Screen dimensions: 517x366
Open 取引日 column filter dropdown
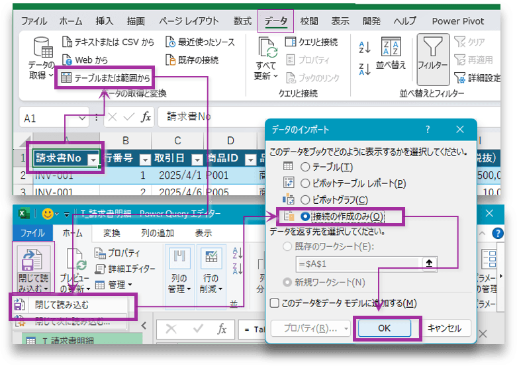[197, 160]
